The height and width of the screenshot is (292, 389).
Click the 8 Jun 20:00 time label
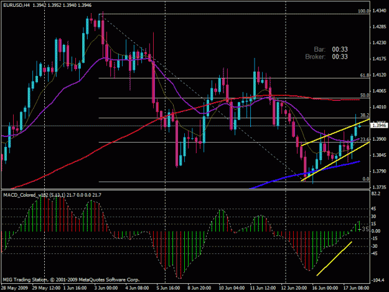[199, 288]
